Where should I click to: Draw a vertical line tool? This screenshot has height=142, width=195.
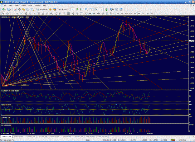[13, 13]
